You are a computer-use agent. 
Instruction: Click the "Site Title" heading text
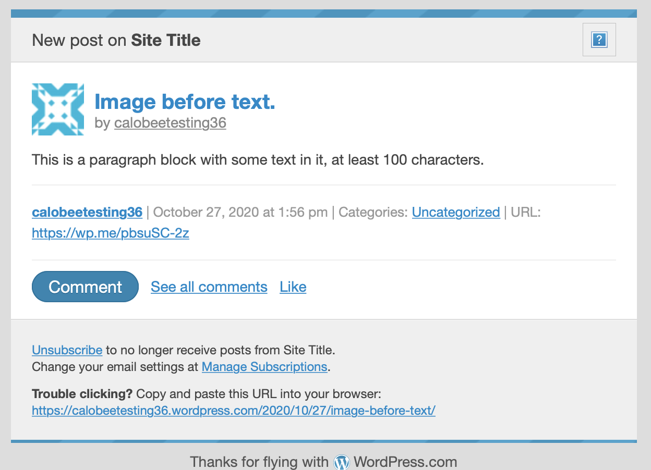tap(165, 40)
